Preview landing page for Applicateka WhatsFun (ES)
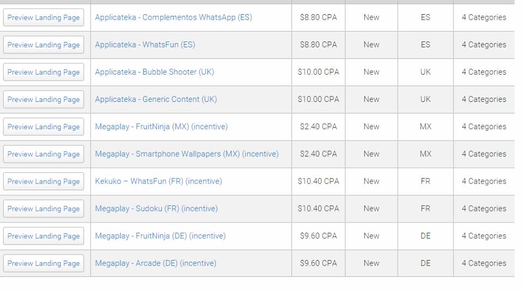 44,45
